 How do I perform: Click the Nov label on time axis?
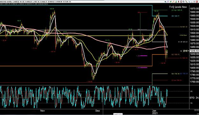[x=43, y=111]
